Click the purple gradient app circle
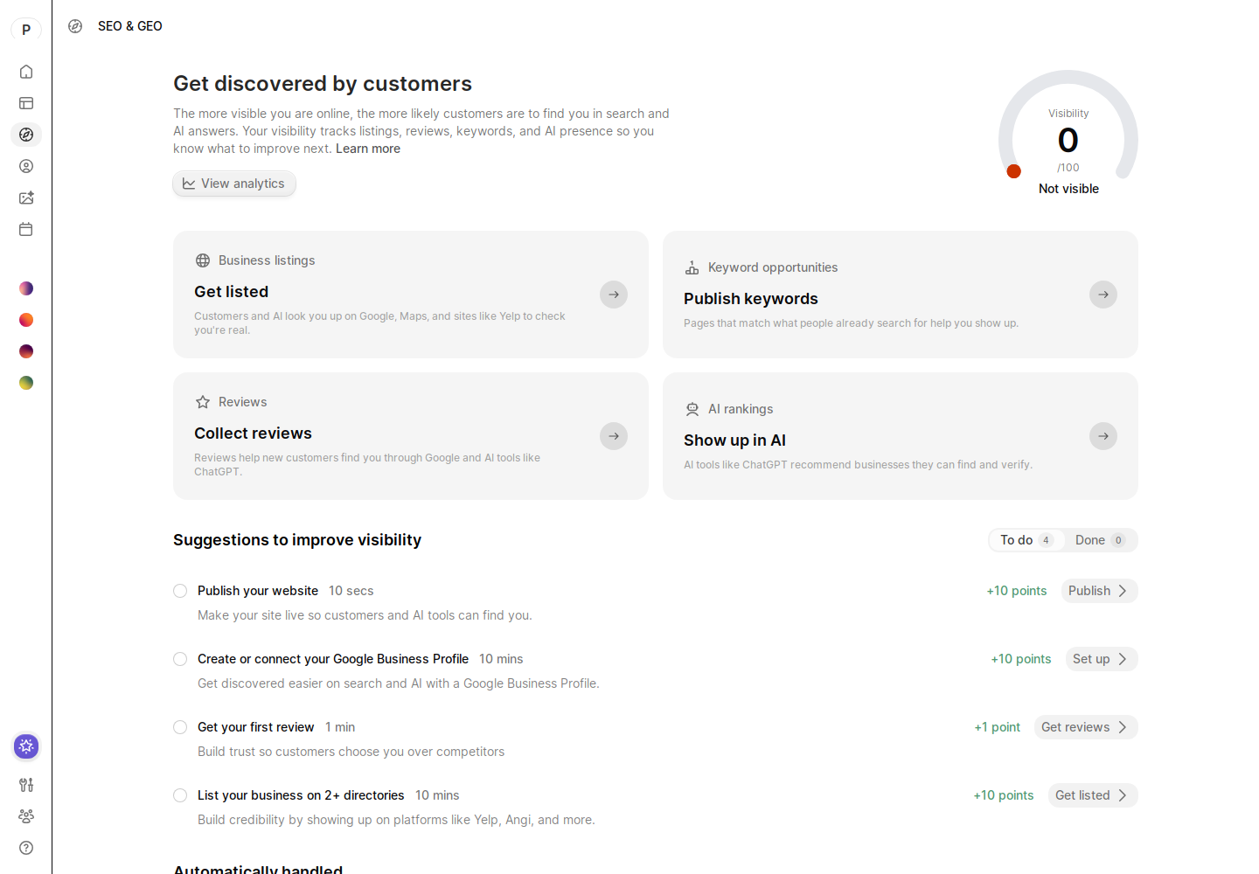This screenshot has width=1259, height=874. coord(26,288)
